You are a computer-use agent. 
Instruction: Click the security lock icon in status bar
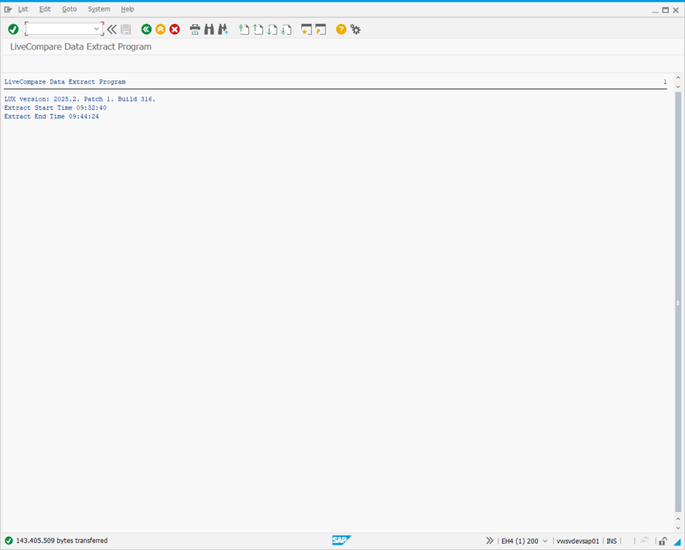point(662,541)
